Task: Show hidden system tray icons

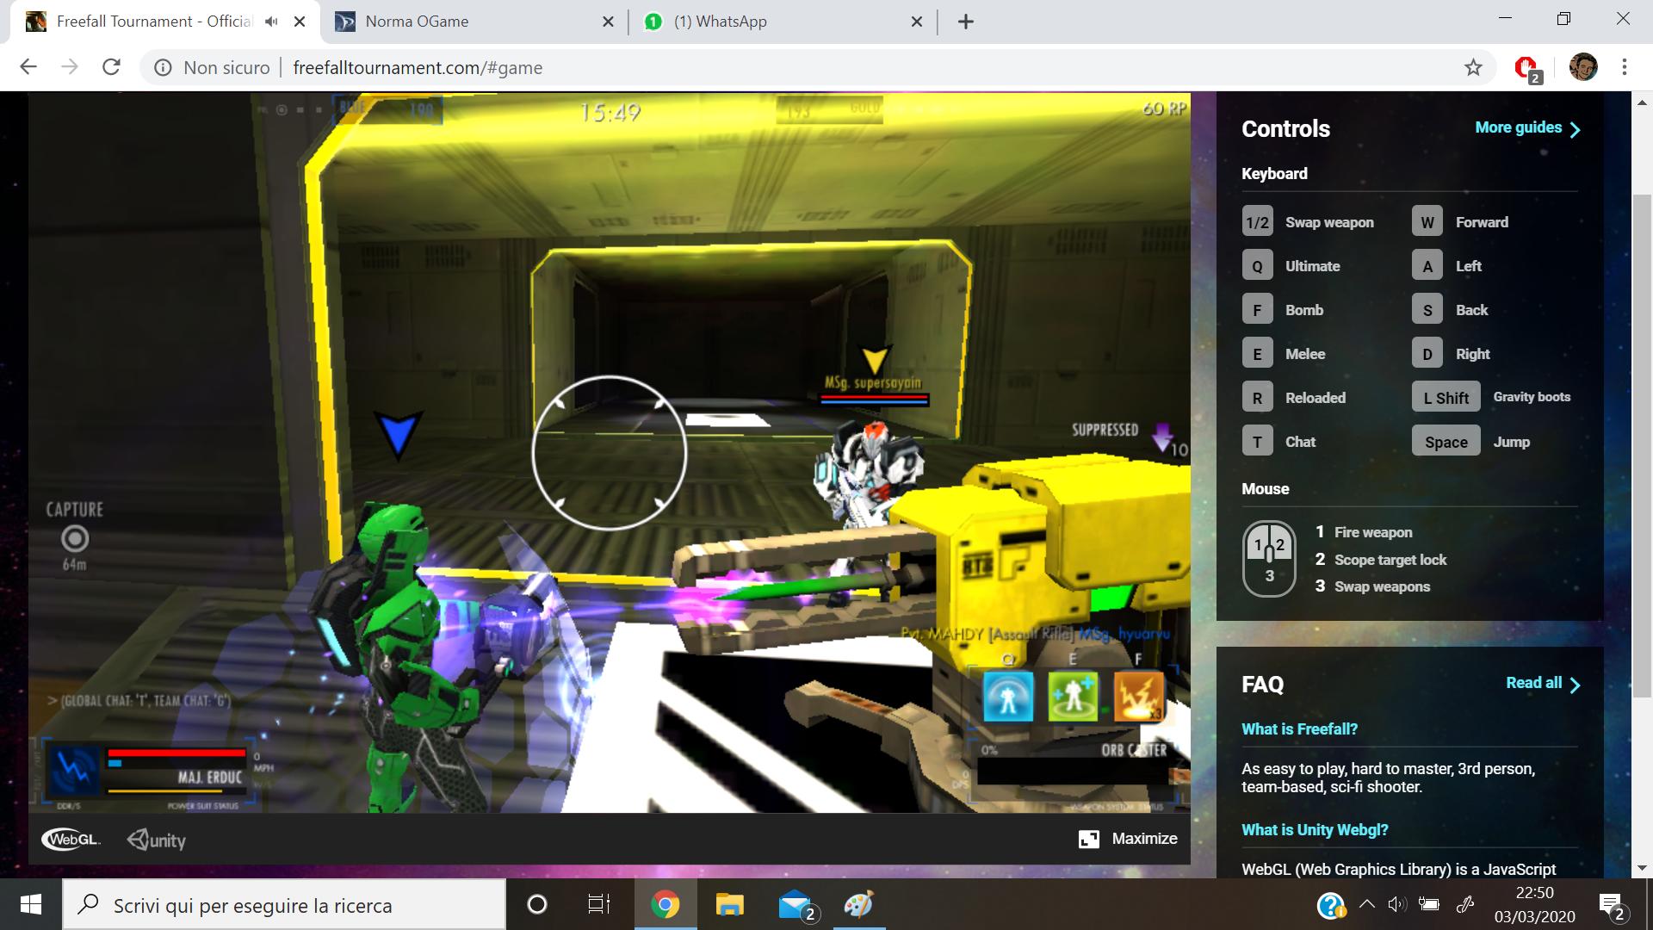Action: pyautogui.click(x=1366, y=904)
